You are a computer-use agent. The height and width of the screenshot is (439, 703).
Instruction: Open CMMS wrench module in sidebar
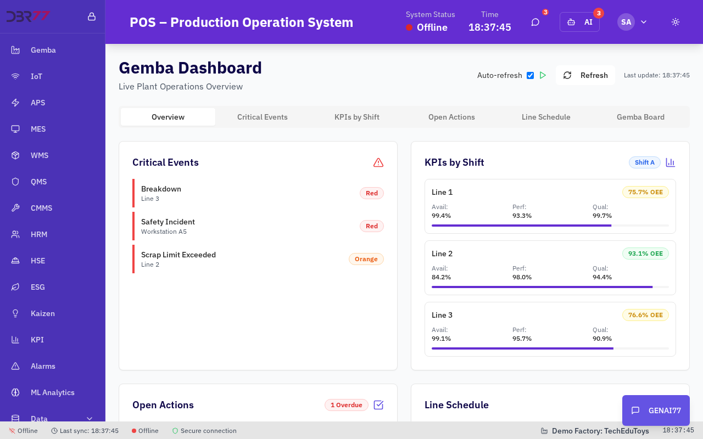[x=41, y=208]
